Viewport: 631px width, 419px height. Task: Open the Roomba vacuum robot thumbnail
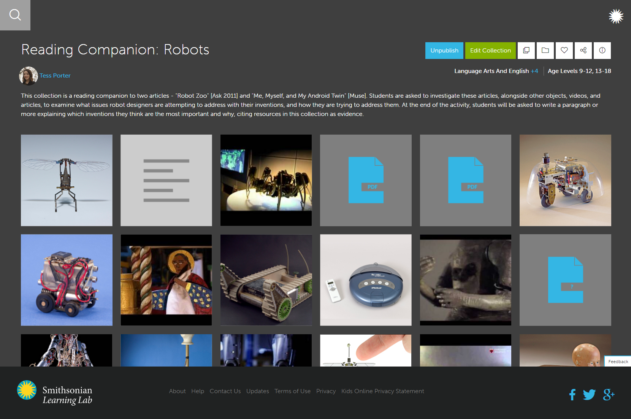(x=366, y=280)
